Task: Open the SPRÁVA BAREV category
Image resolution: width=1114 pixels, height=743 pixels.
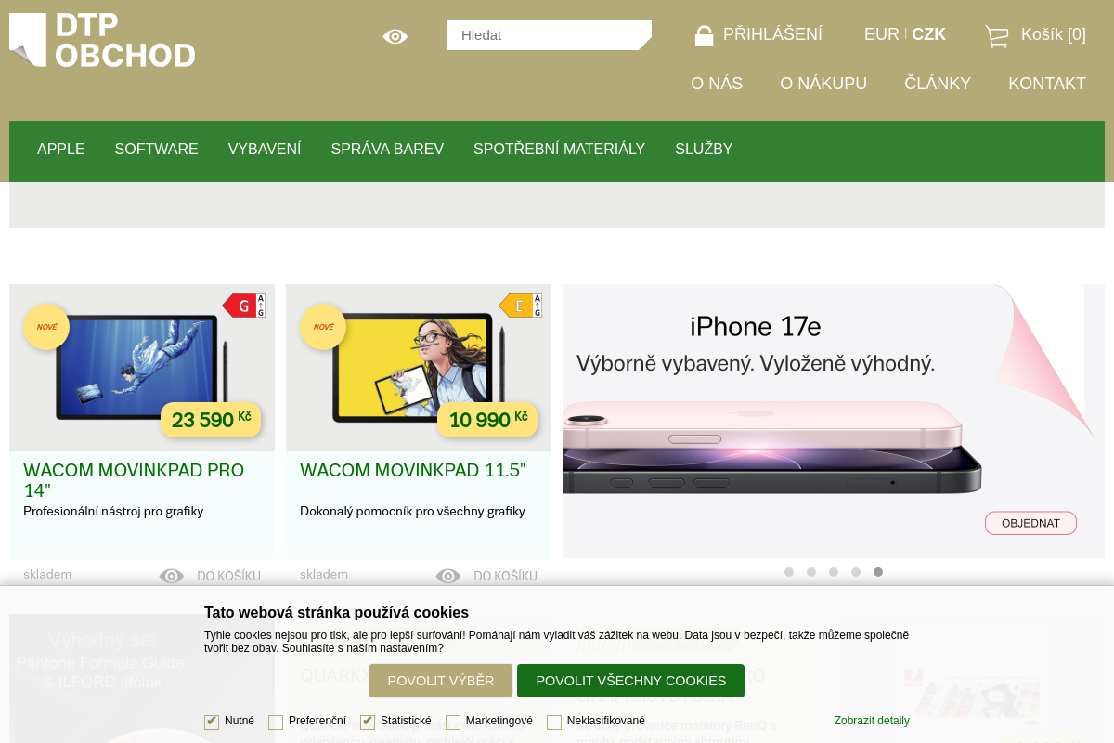Action: coord(387,149)
